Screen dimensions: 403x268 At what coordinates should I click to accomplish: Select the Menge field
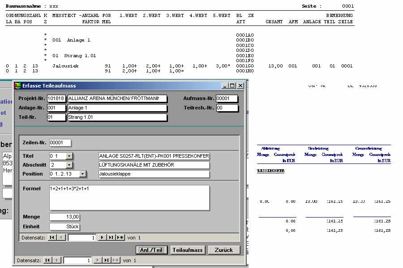tap(64, 217)
